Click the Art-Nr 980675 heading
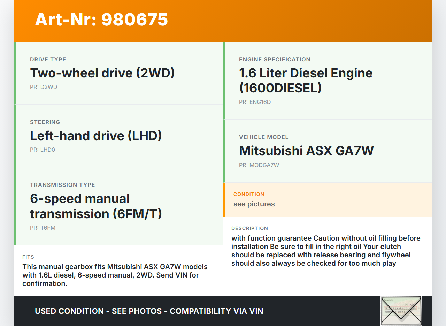This screenshot has height=326, width=446. coord(101,20)
